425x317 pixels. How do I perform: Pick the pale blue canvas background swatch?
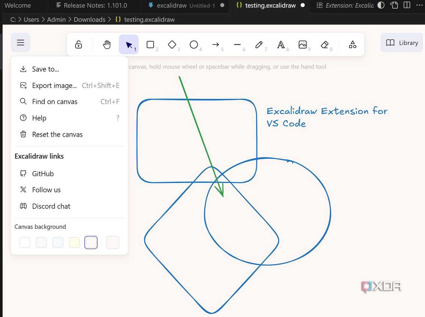point(58,242)
